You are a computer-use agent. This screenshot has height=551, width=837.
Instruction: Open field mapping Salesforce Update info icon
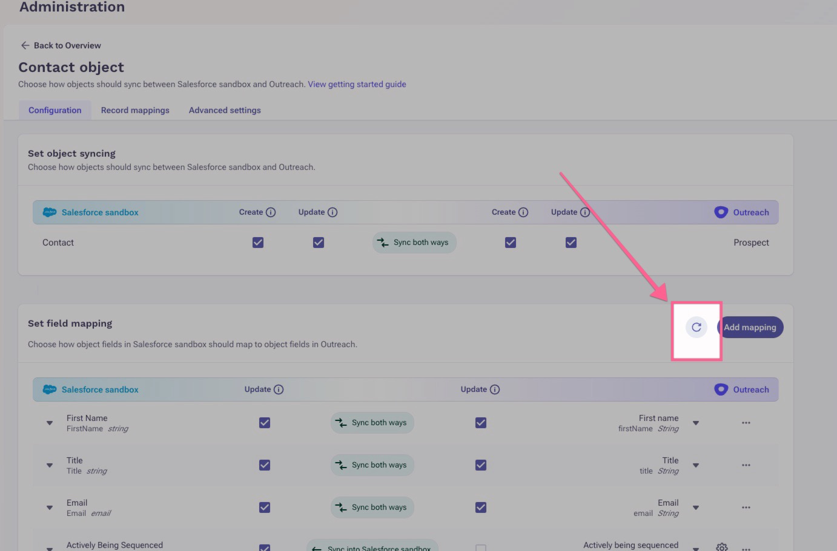(279, 390)
